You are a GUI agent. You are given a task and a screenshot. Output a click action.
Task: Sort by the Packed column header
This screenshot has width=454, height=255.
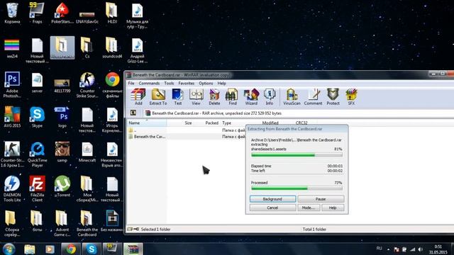pos(211,123)
